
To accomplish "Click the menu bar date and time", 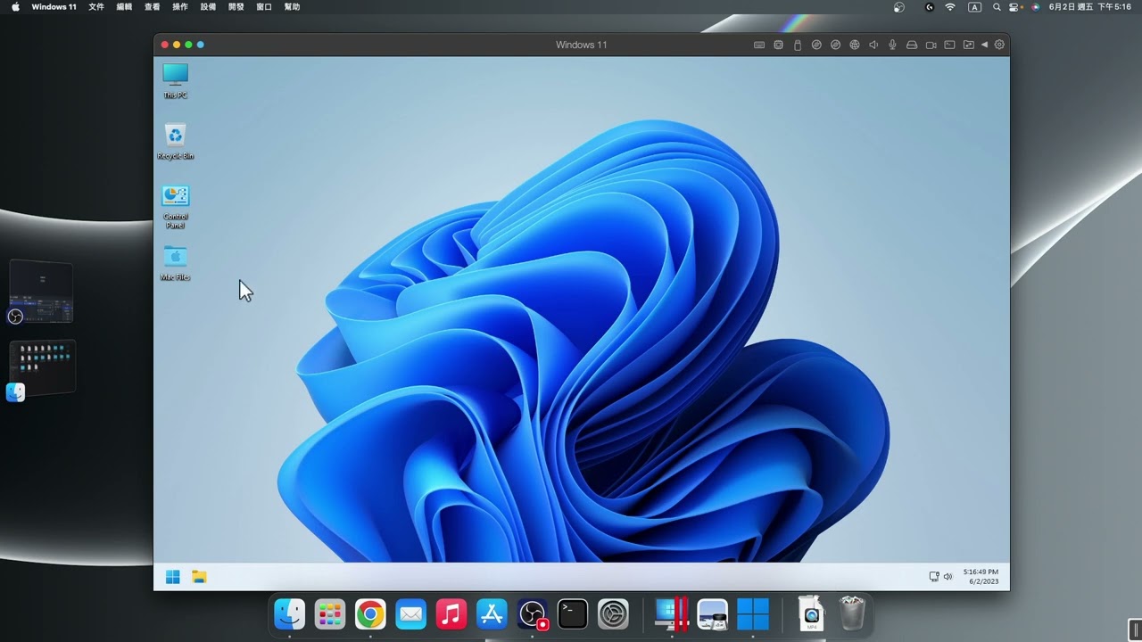I will click(x=1089, y=7).
